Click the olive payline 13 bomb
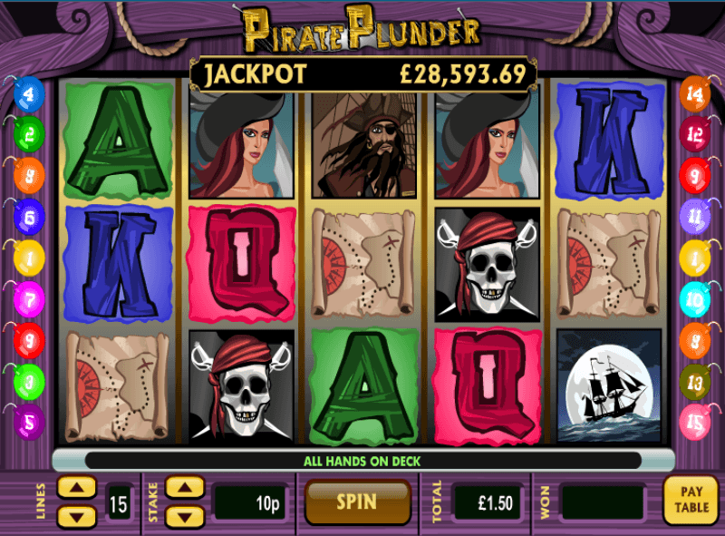725x536 pixels. click(x=695, y=383)
